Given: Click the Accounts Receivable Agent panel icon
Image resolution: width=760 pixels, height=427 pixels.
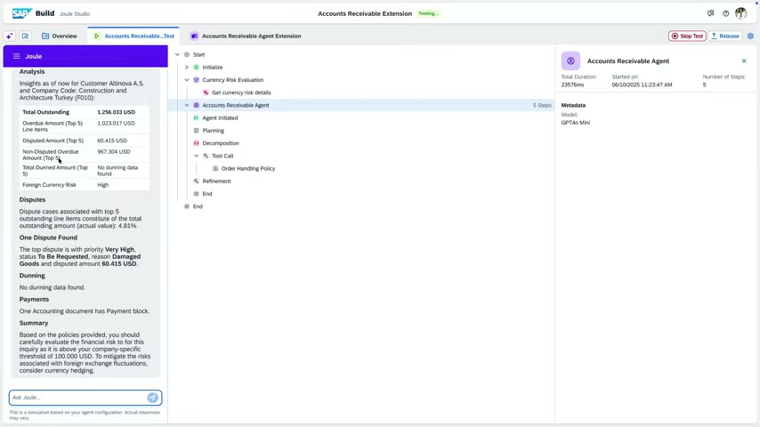Looking at the screenshot, I should tap(570, 61).
